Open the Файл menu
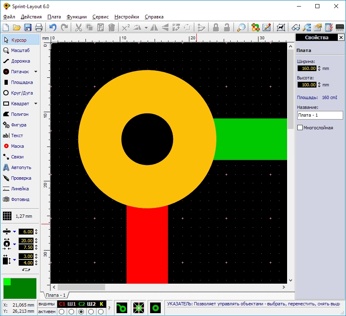The height and width of the screenshot is (316, 346). [x=9, y=17]
